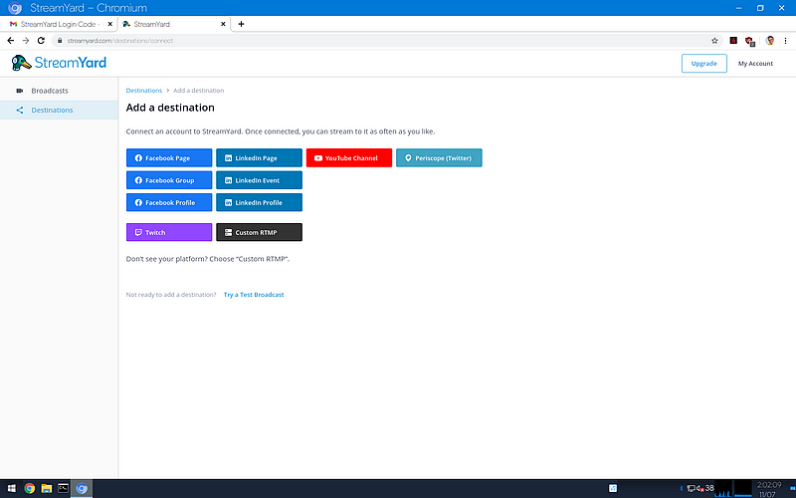Choose Periscope (Twitter) destination
The height and width of the screenshot is (498, 796).
click(439, 158)
